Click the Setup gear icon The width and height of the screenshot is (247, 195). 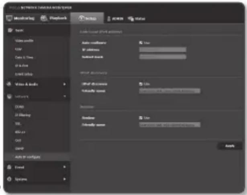[x=82, y=18]
